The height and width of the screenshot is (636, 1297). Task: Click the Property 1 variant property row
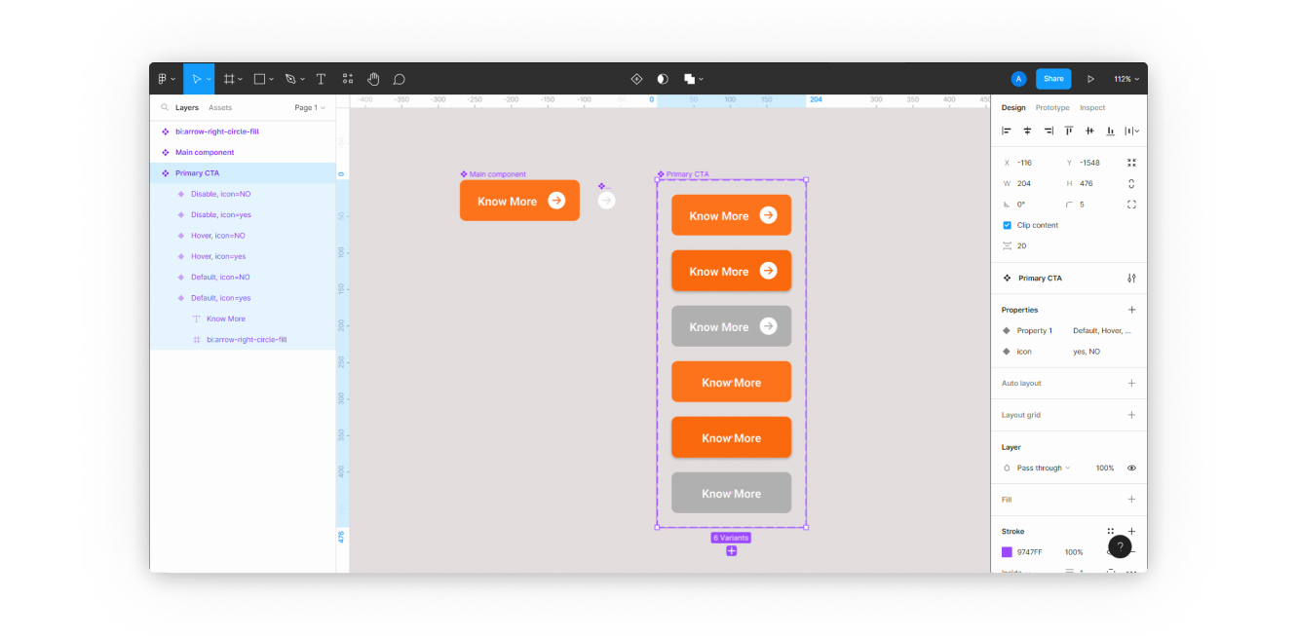pos(1069,330)
